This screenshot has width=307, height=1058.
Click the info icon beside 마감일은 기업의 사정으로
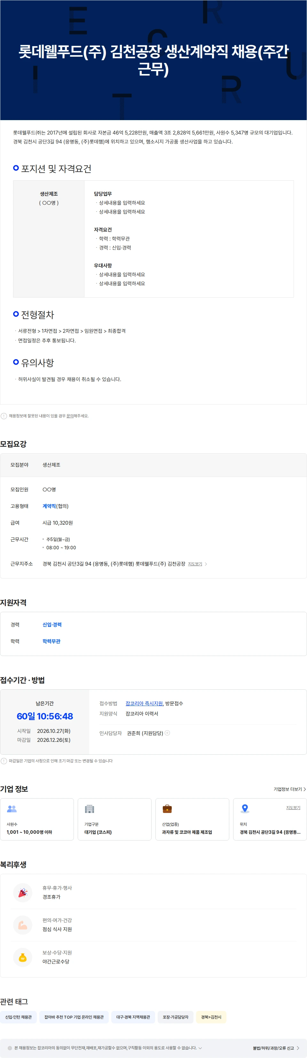pyautogui.click(x=4, y=761)
